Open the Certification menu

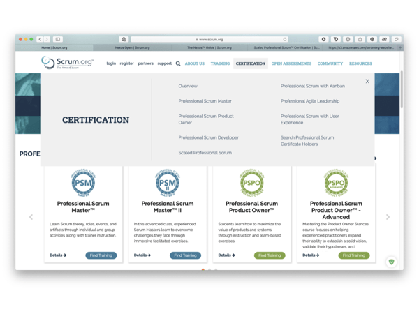251,63
